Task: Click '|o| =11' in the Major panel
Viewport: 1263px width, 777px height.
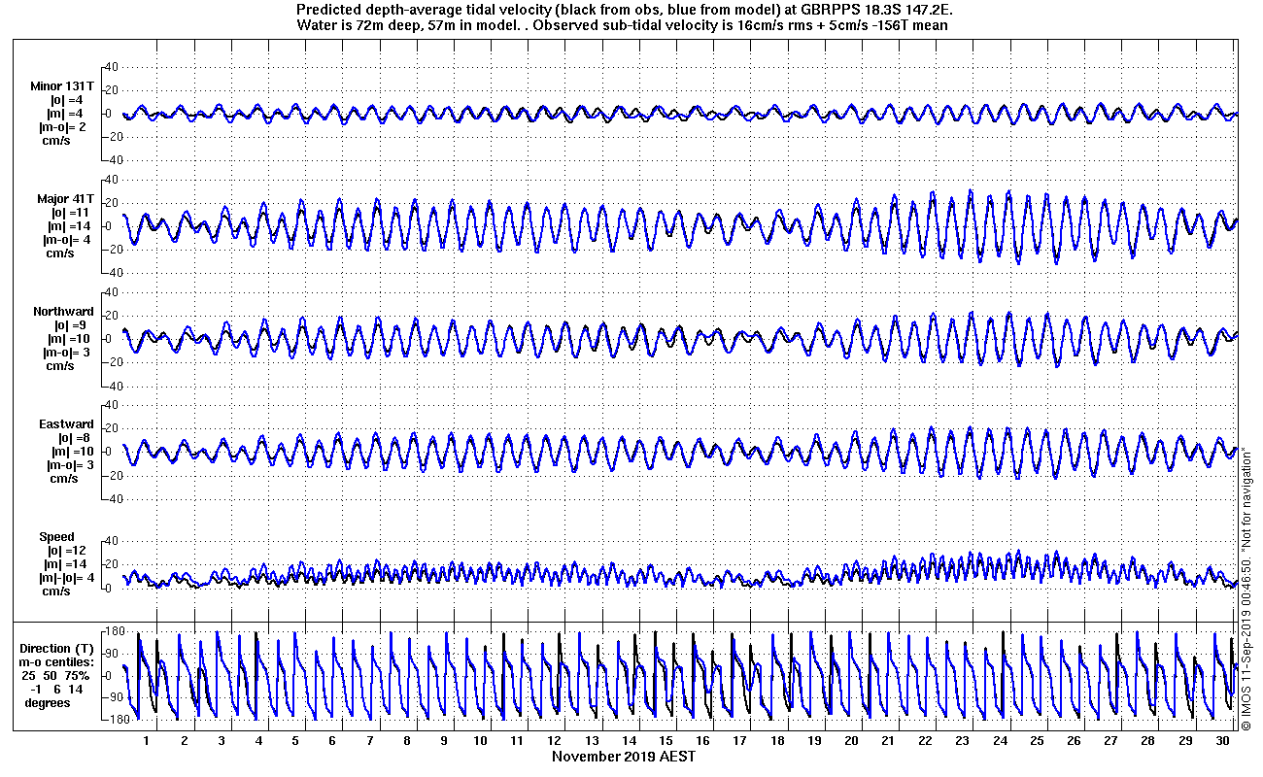Action: click(x=70, y=212)
